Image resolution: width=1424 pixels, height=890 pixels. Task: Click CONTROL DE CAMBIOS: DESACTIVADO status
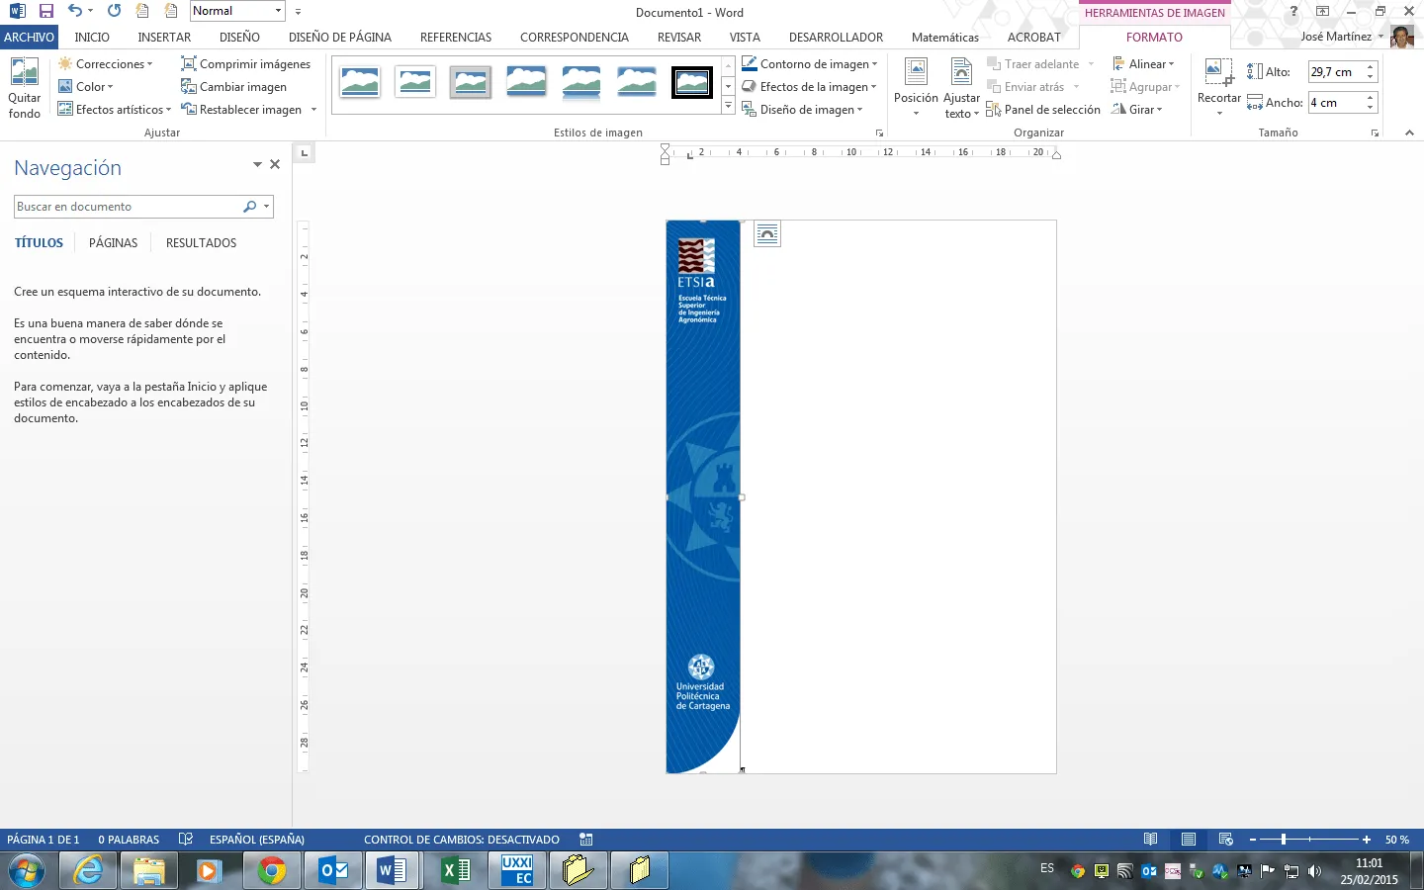(x=462, y=840)
